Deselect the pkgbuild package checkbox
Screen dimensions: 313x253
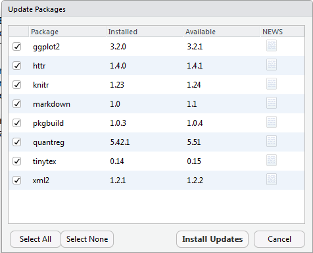(x=16, y=123)
